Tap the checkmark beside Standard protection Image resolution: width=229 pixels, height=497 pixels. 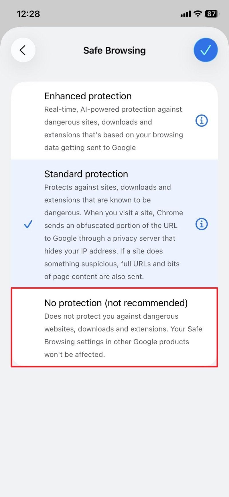28,224
